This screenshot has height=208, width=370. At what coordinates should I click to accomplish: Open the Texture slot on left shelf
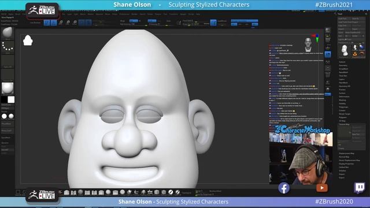[x=8, y=75]
